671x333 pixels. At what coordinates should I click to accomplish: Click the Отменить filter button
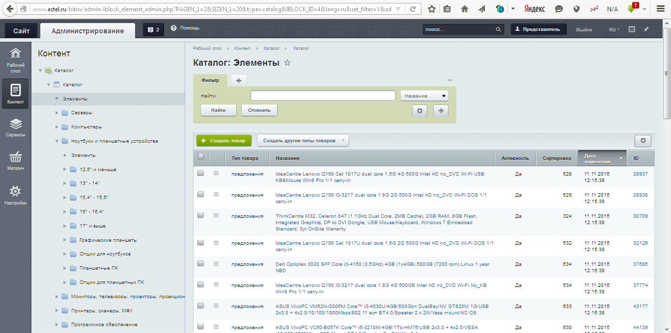click(259, 110)
